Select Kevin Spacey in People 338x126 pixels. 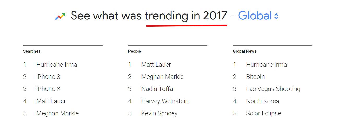coord(159,113)
